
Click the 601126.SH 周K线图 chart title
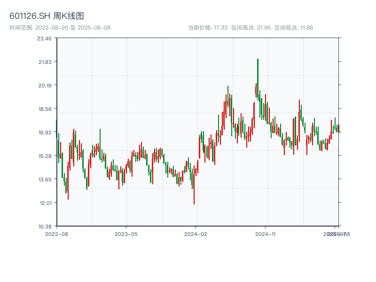47,16
